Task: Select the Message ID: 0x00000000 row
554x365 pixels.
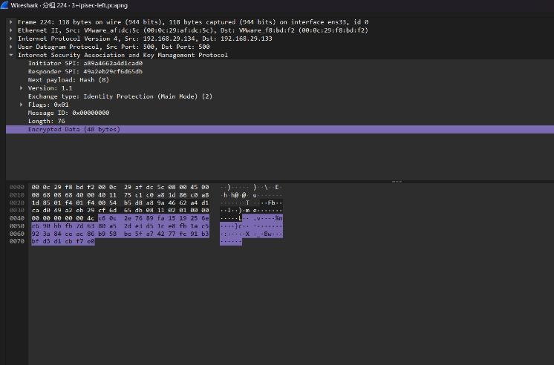Action: 68,113
